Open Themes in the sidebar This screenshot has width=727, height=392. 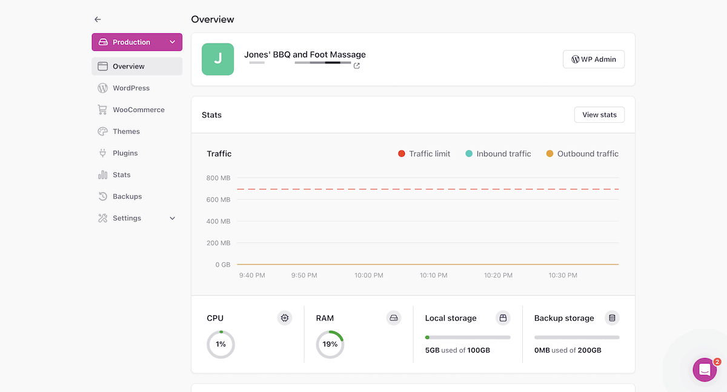click(137, 131)
